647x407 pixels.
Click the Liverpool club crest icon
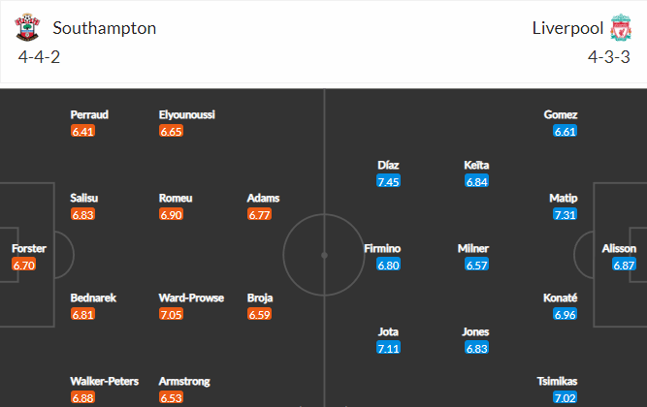pos(621,27)
